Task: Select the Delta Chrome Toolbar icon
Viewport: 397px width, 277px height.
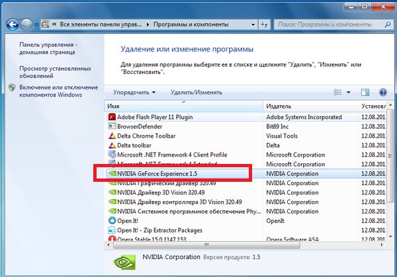Action: point(112,136)
